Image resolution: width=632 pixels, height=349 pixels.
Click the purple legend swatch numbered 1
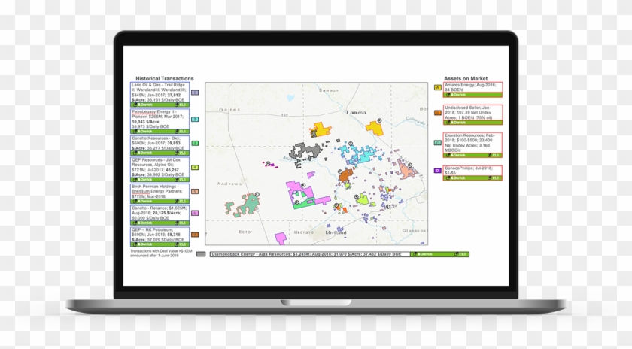(194, 93)
